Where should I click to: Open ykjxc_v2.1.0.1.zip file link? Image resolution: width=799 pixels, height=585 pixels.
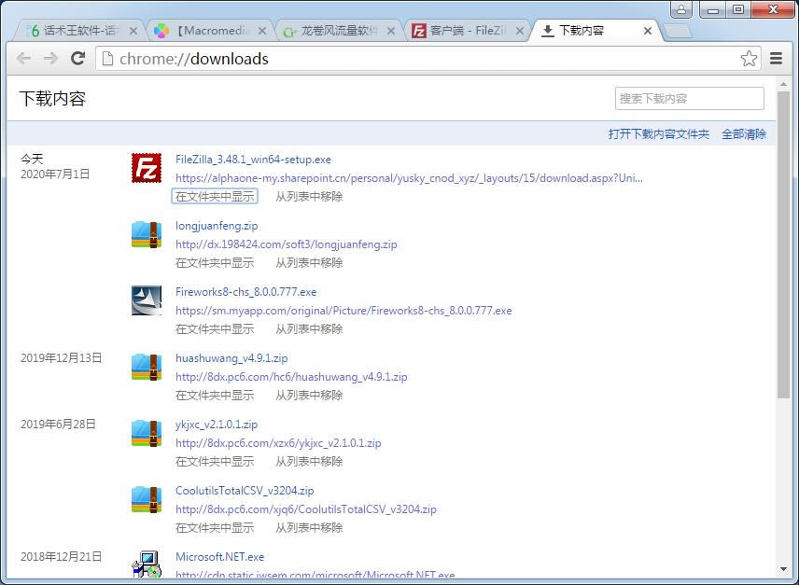(217, 425)
